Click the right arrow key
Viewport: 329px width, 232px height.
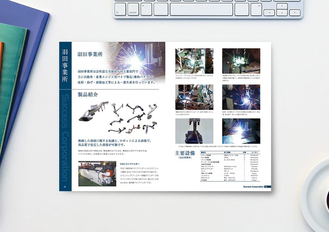coord(295,12)
